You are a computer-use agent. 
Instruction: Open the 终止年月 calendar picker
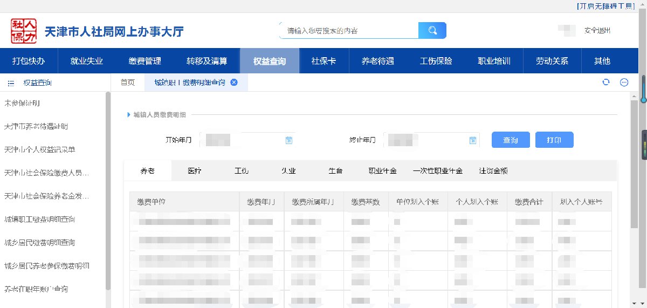(473, 140)
